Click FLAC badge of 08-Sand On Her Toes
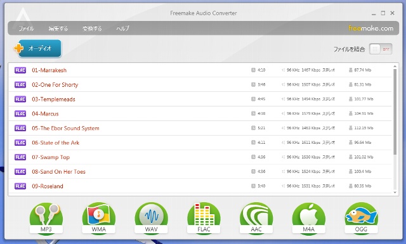 click(20, 172)
